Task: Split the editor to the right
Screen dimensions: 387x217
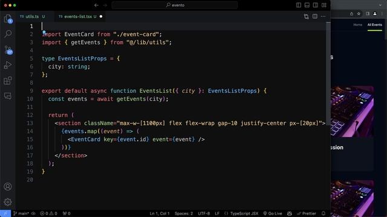Action: [x=315, y=16]
